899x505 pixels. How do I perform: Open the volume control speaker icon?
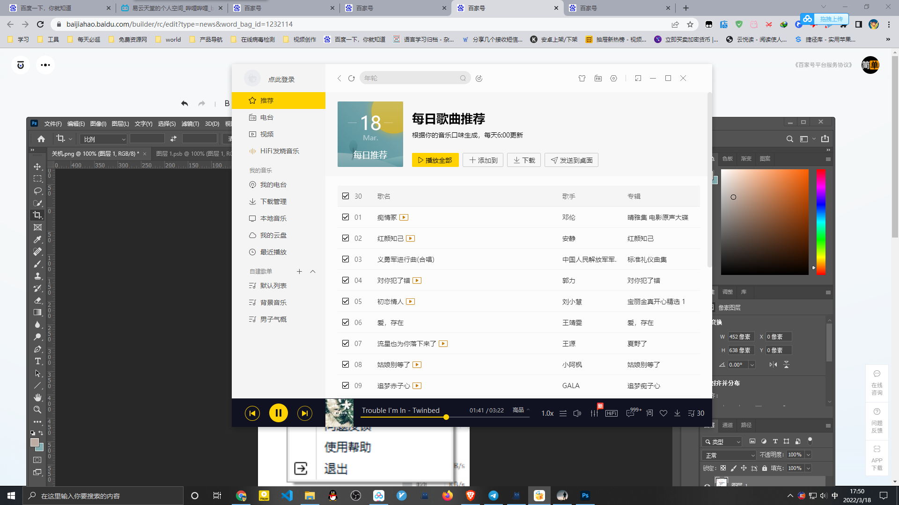point(577,413)
